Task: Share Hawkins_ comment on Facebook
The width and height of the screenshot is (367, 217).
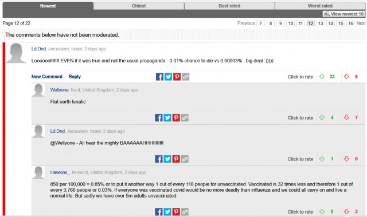Action: tap(158, 212)
